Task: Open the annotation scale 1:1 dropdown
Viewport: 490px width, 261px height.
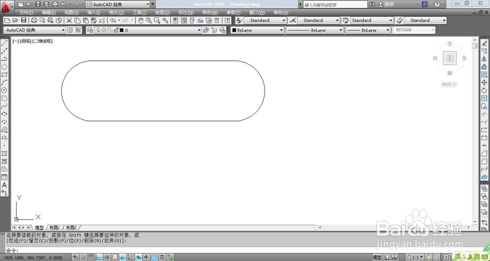Action: point(416,257)
